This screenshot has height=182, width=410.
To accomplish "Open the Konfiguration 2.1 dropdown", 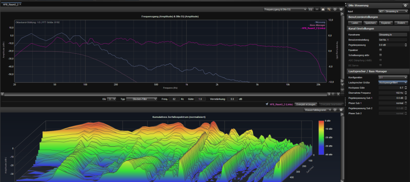I will [x=393, y=77].
